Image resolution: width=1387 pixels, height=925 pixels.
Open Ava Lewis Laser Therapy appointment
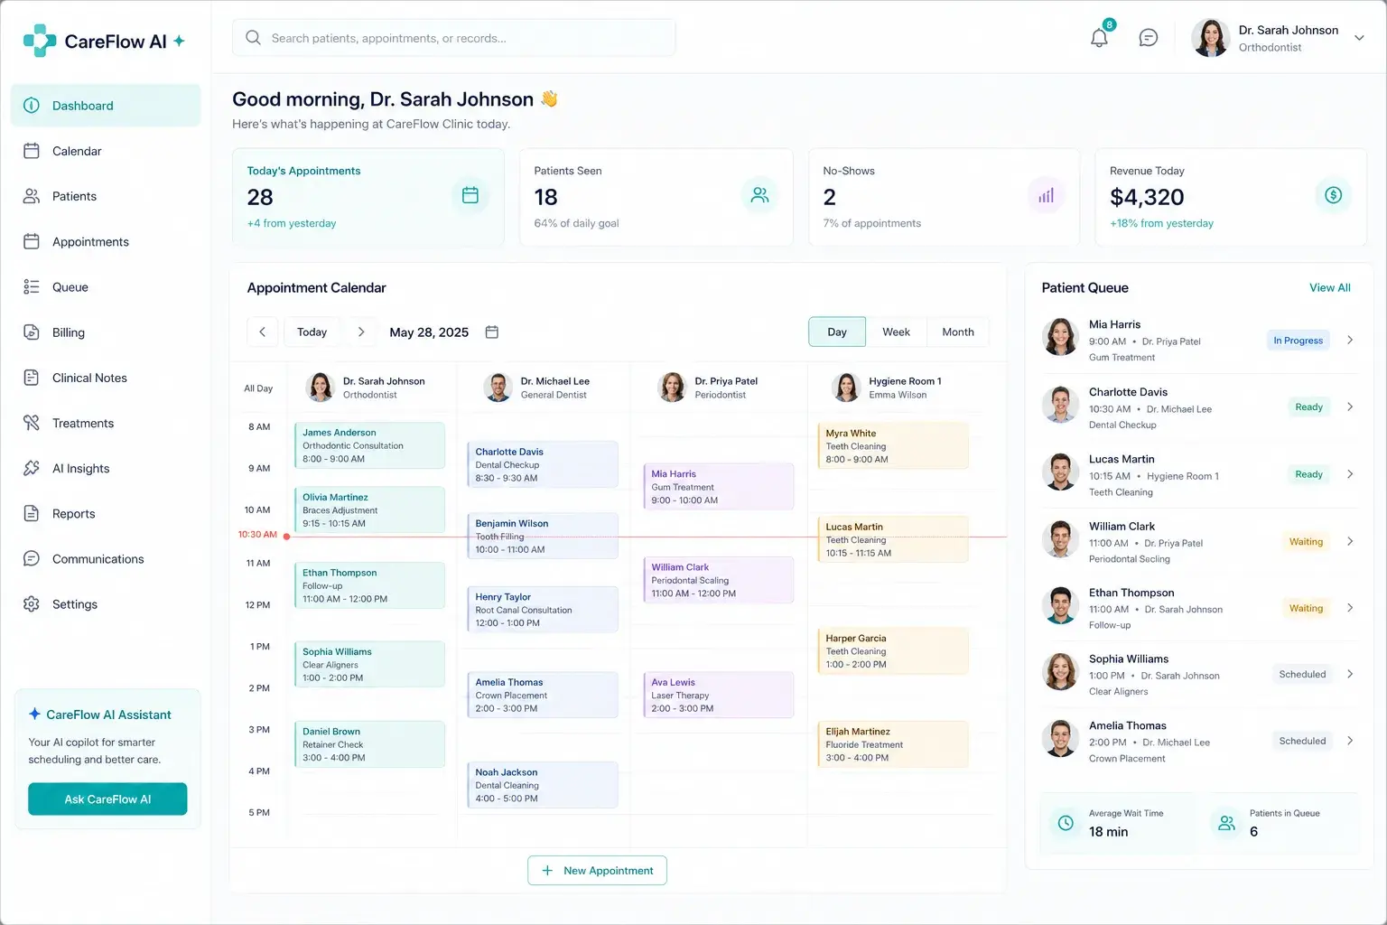(719, 696)
